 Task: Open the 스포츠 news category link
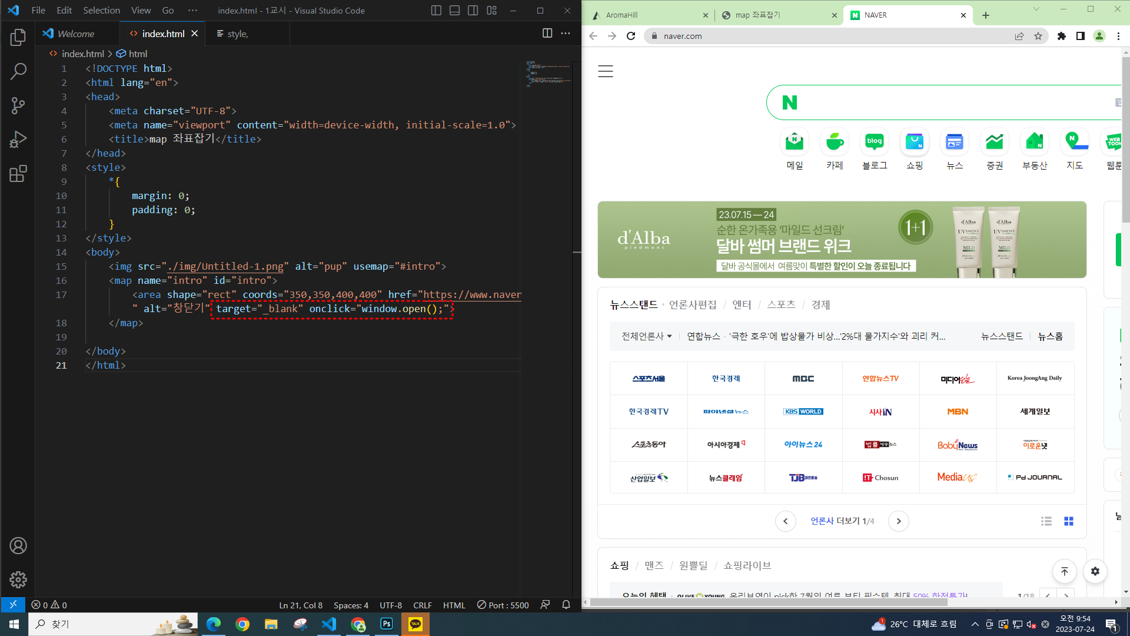pyautogui.click(x=781, y=304)
